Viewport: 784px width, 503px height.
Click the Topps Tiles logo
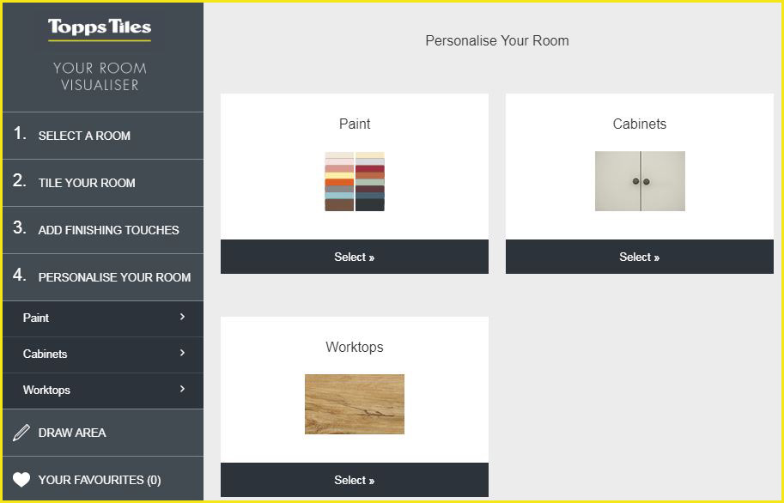pos(100,29)
